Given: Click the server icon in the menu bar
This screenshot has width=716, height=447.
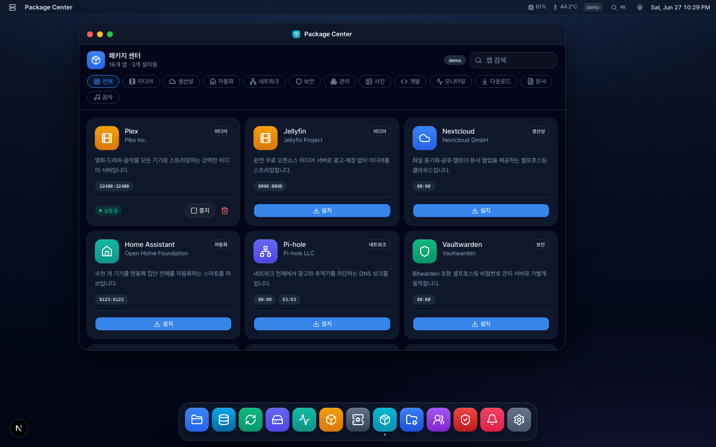Looking at the screenshot, I should [x=12, y=7].
